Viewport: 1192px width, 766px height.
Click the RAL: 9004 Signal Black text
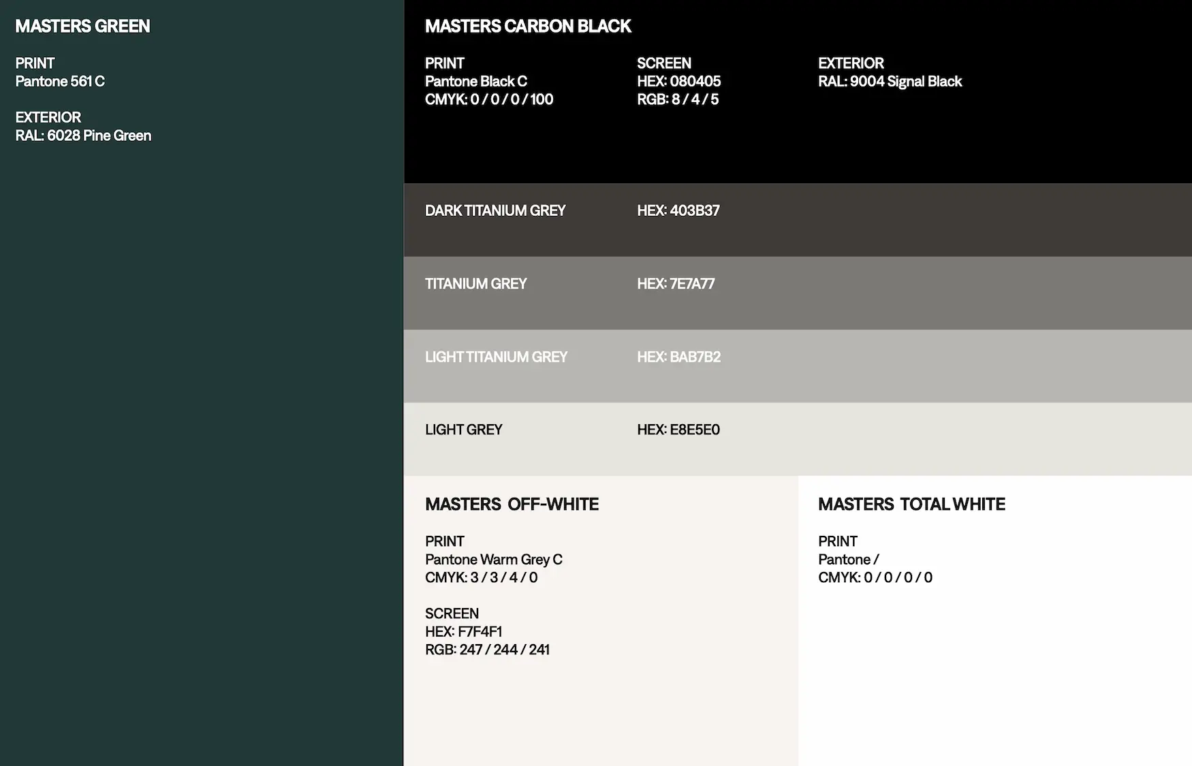[890, 82]
